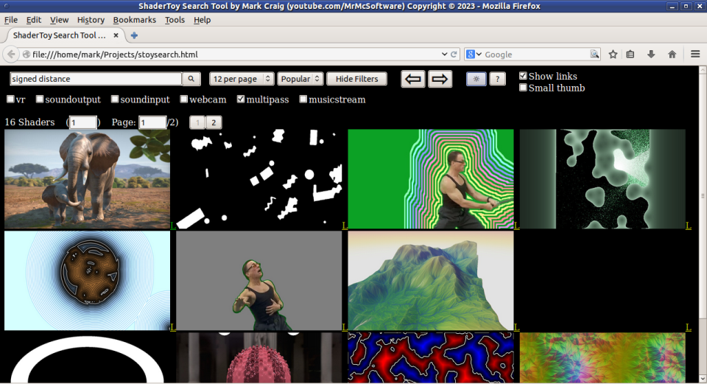Click the magnifier search button beside query box
This screenshot has height=384, width=707.
coord(191,79)
